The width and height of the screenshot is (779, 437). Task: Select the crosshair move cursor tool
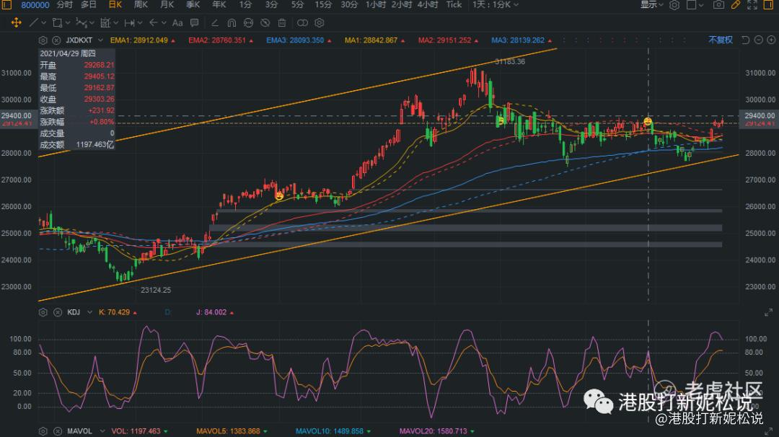point(15,22)
